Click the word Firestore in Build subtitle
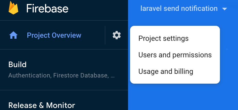 (66, 75)
